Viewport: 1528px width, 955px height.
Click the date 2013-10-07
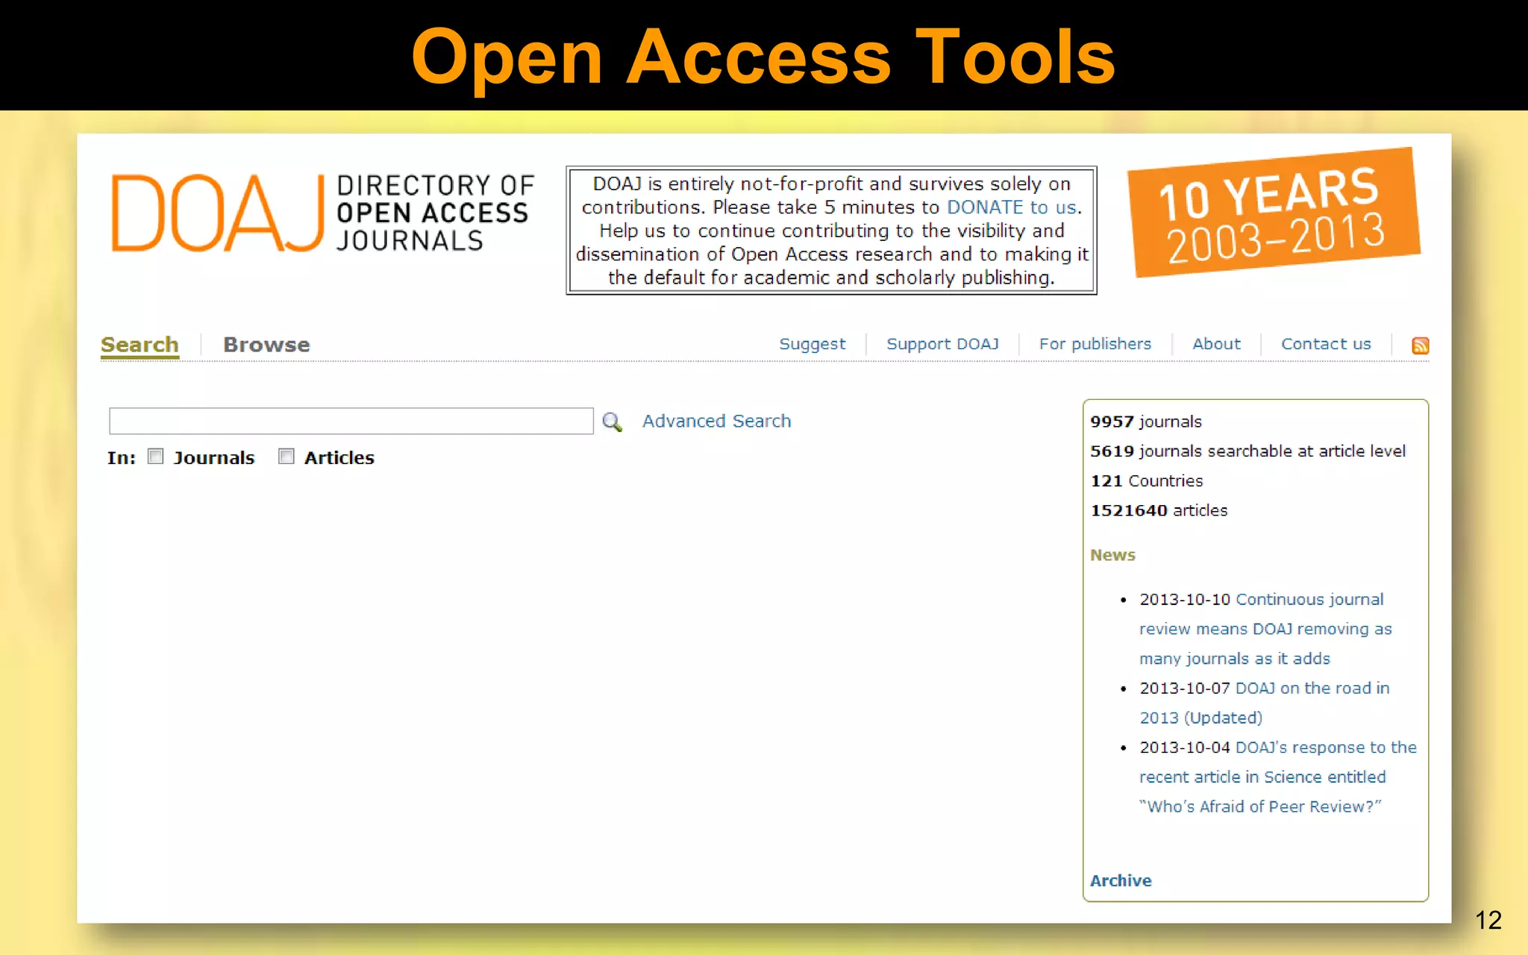click(1185, 688)
